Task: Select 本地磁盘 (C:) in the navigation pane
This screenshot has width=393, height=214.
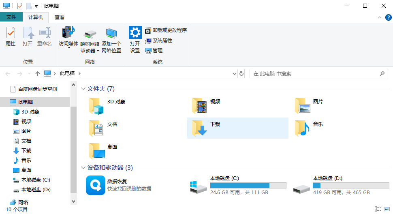Action: coord(36,180)
